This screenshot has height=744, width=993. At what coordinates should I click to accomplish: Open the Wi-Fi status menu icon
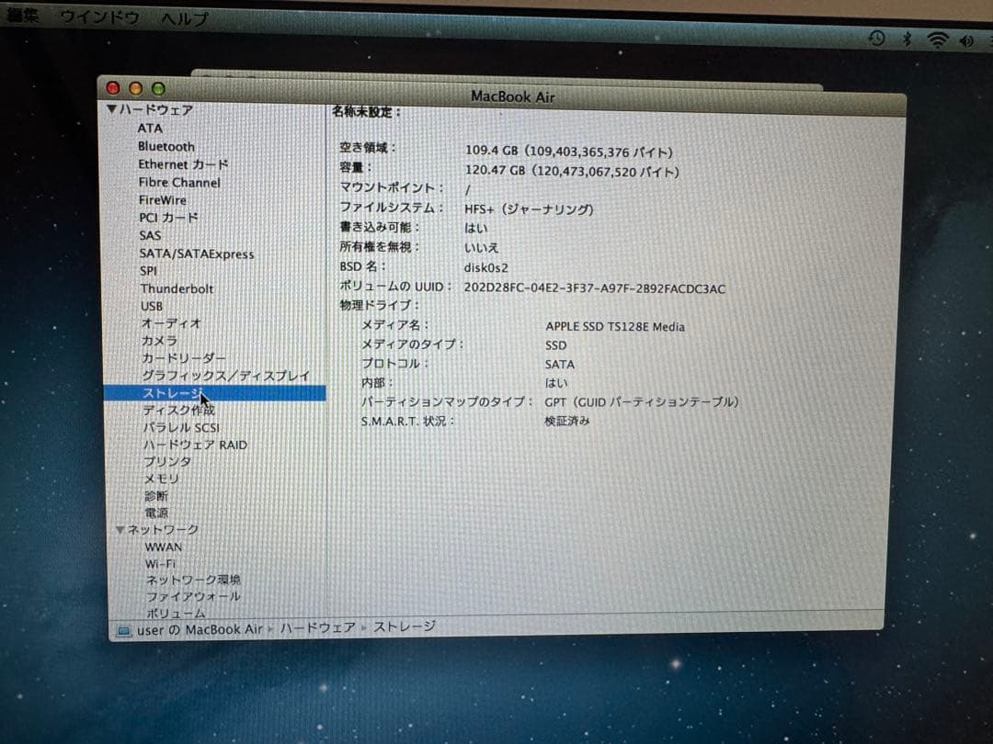pos(938,39)
